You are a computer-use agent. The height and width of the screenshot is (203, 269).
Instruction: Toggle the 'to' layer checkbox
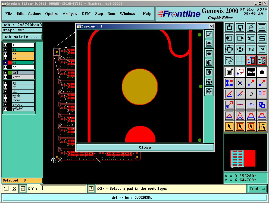[x=5, y=45]
